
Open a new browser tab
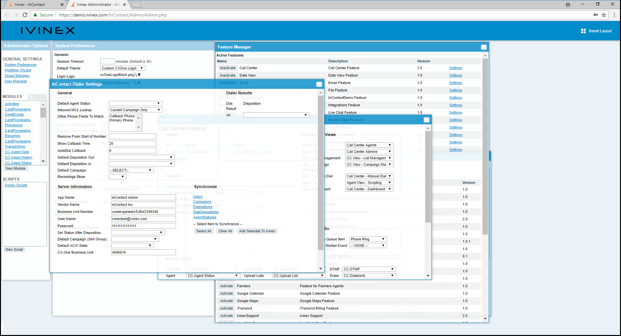click(x=137, y=5)
